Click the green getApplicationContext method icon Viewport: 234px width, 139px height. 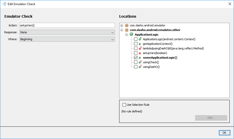click(140, 44)
